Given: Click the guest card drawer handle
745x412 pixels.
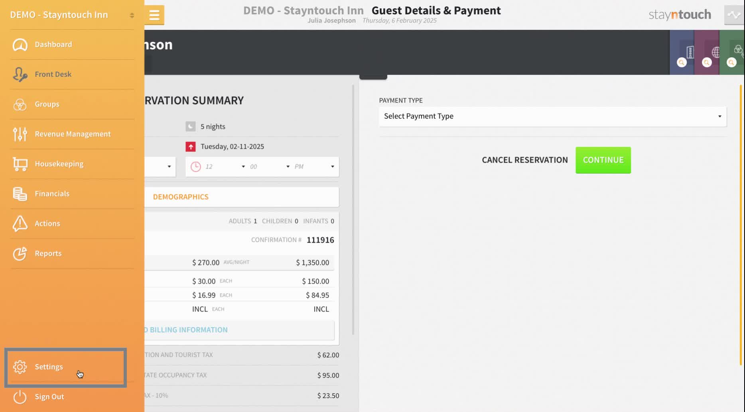Looking at the screenshot, I should click(373, 77).
